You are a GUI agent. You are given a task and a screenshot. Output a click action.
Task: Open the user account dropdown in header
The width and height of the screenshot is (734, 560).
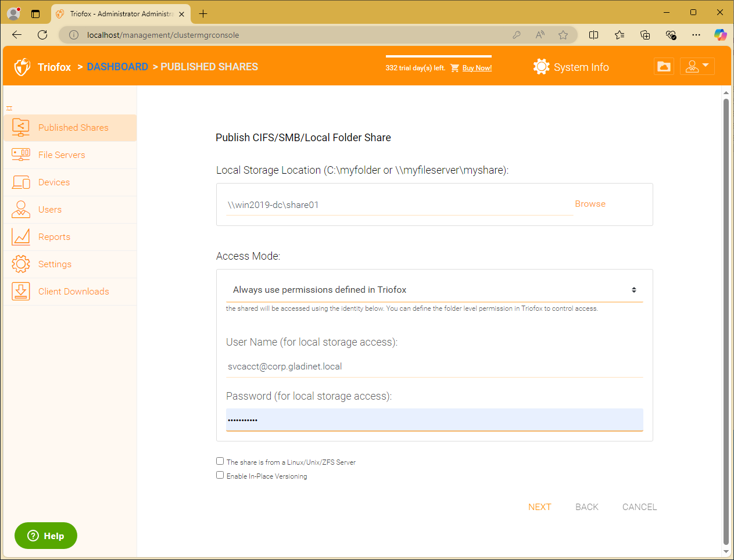[x=697, y=66]
